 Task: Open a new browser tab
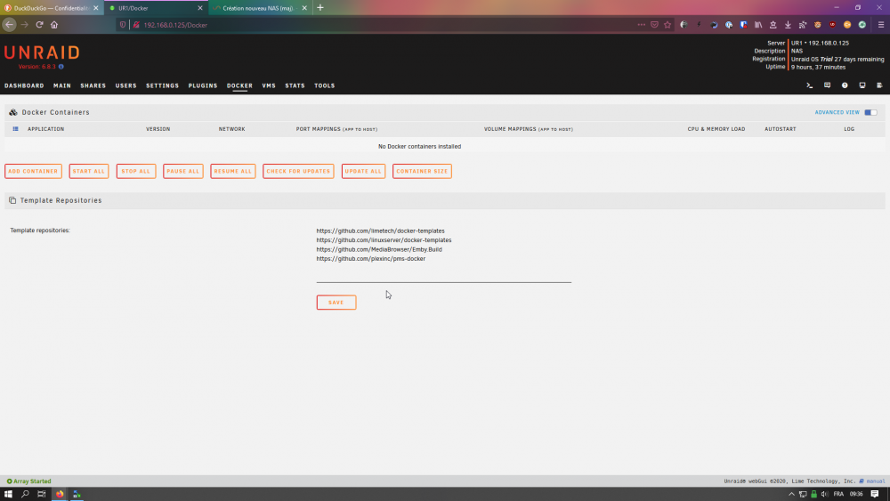(x=320, y=8)
